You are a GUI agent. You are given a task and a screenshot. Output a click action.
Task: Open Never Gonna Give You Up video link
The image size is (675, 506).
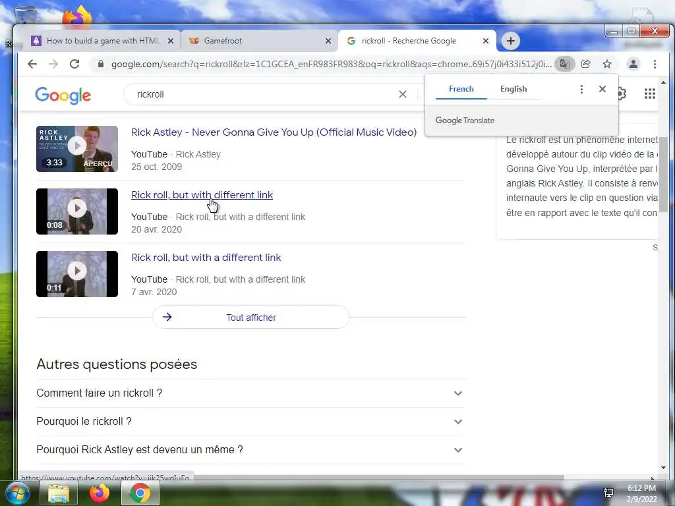[274, 132]
